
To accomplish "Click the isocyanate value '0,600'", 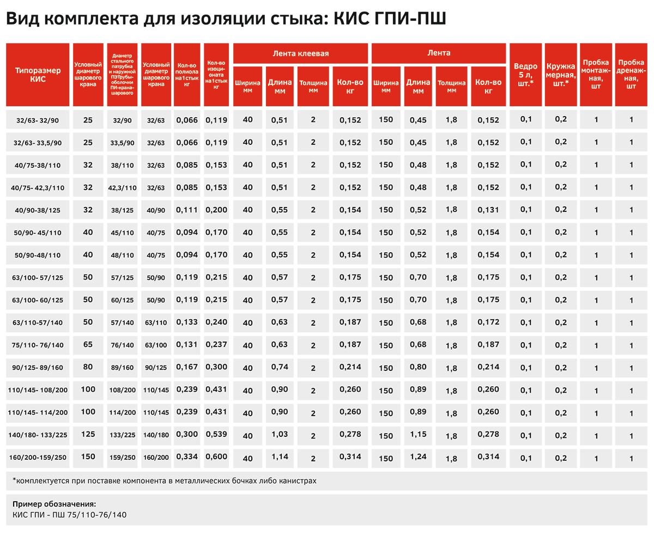I will pos(216,456).
